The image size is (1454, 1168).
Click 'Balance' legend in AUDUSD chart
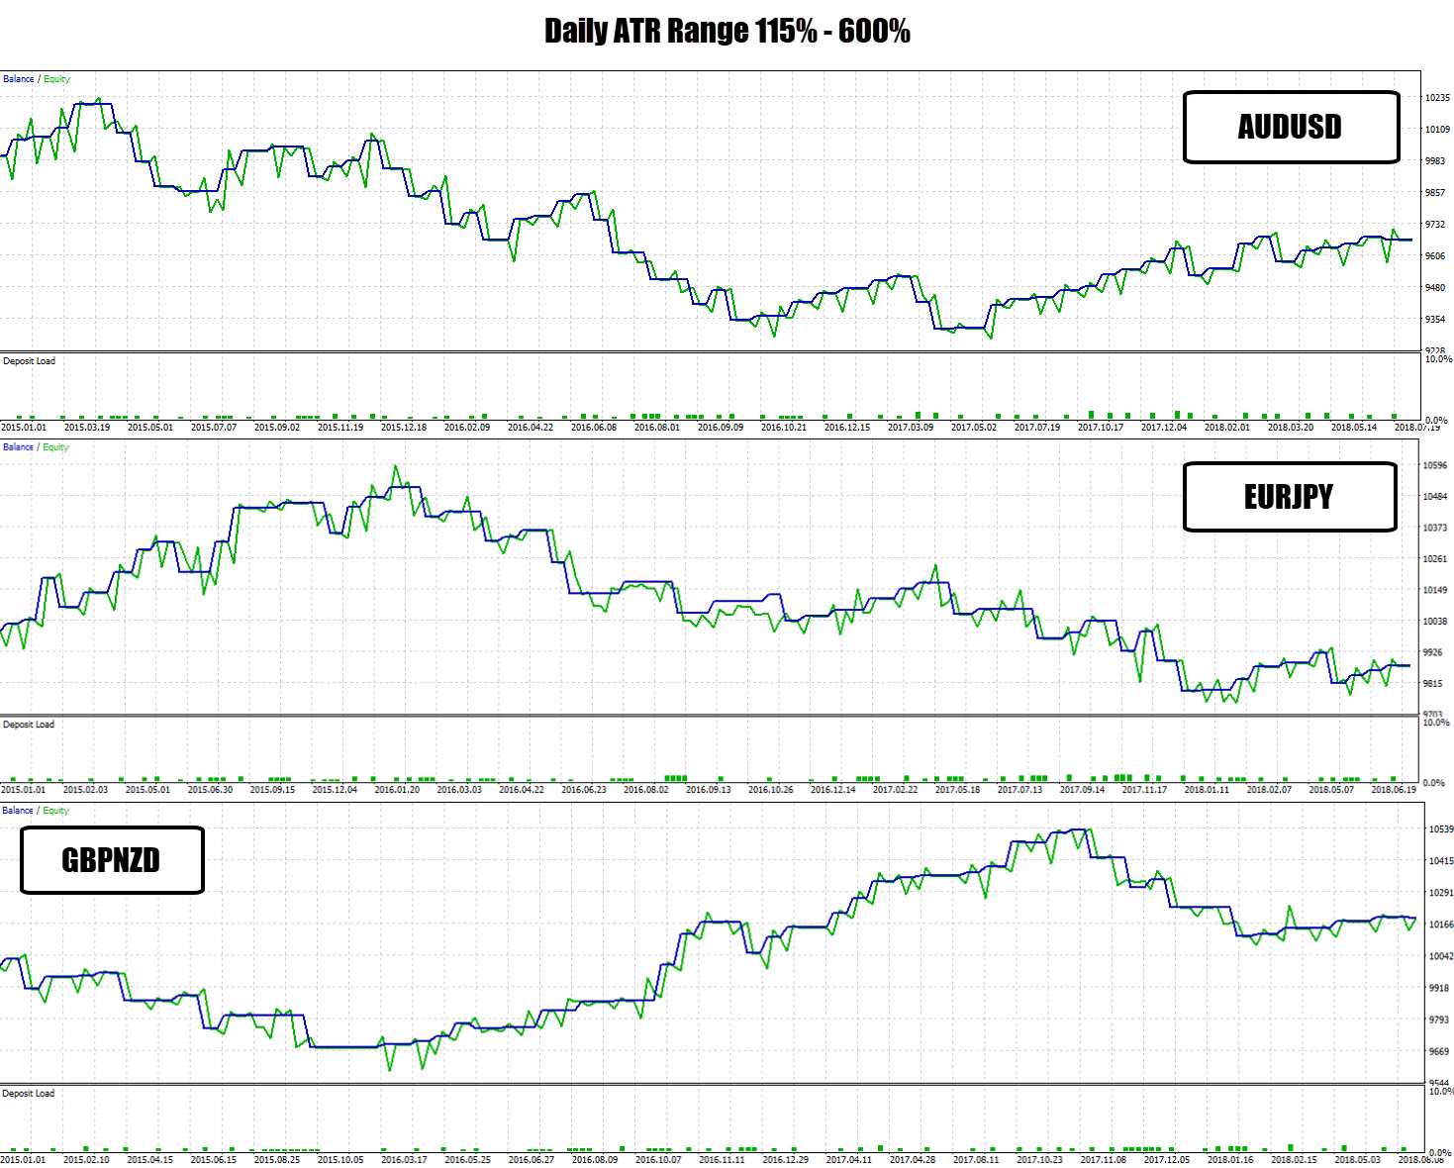(x=18, y=79)
